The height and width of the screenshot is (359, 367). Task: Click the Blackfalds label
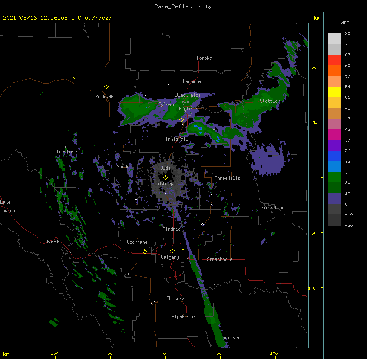click(x=188, y=95)
